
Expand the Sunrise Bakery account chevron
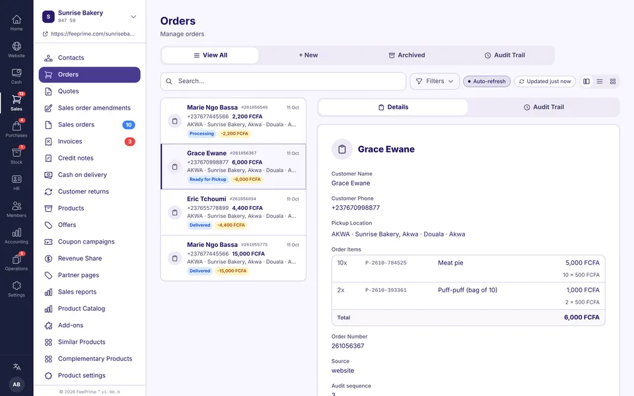(x=133, y=16)
